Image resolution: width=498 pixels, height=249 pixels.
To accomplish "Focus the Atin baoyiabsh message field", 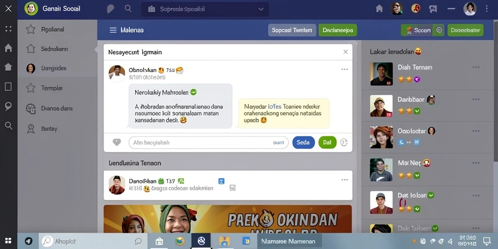I will 208,142.
